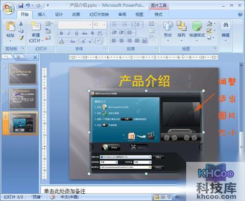Open the line spacing dropdown
245x201 pixels.
(x=138, y=24)
